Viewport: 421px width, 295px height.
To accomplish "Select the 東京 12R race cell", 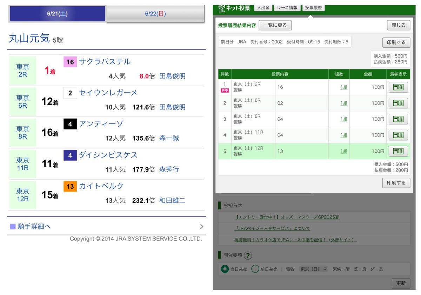I will [23, 195].
